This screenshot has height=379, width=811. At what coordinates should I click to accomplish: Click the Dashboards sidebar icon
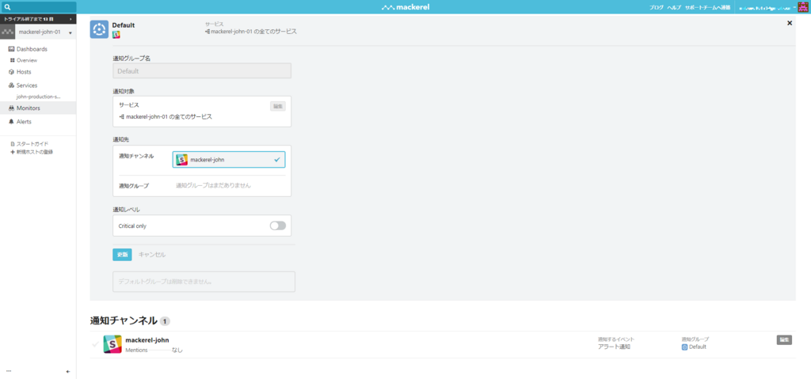12,49
